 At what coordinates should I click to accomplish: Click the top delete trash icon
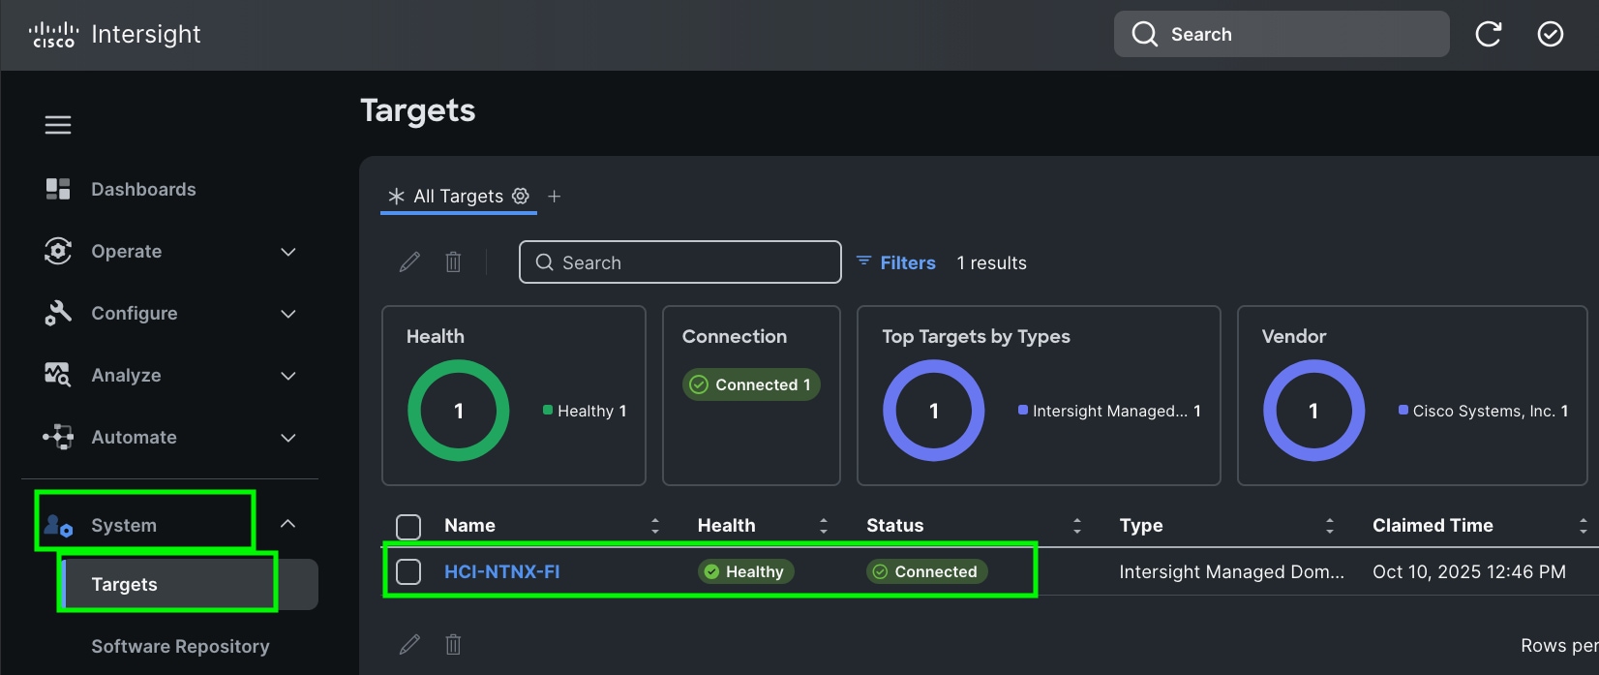(453, 262)
